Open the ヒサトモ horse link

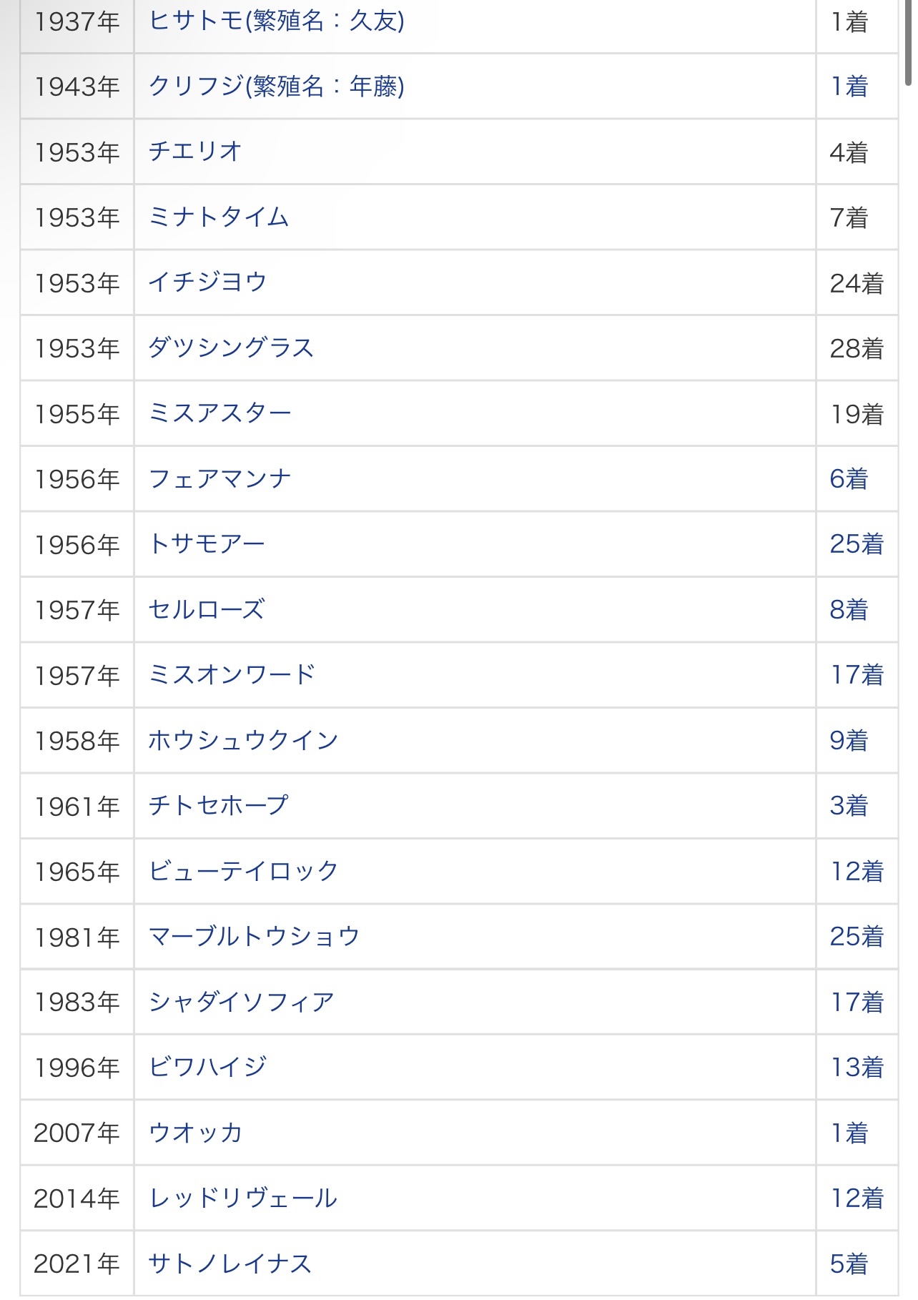coord(276,21)
